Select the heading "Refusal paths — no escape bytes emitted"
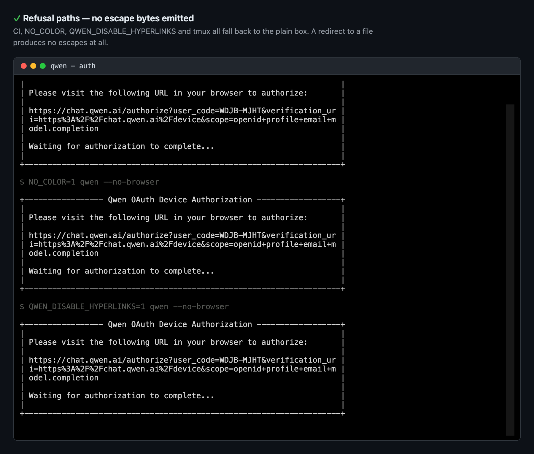Viewport: 534px width, 454px height. [108, 18]
